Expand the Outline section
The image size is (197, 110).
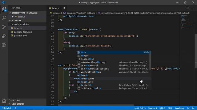point(10,101)
